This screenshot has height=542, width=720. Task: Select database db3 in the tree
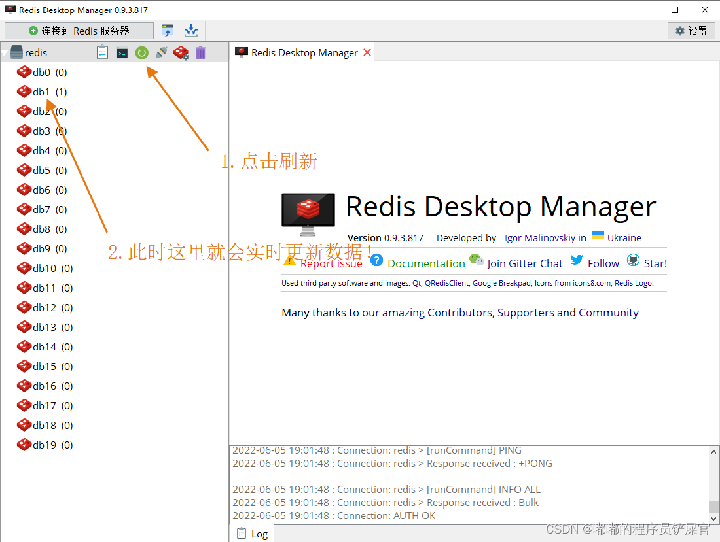coord(42,131)
